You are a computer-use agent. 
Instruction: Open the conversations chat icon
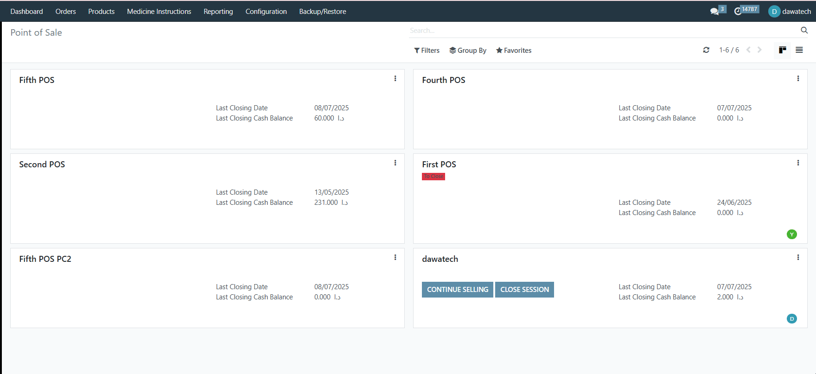[714, 11]
